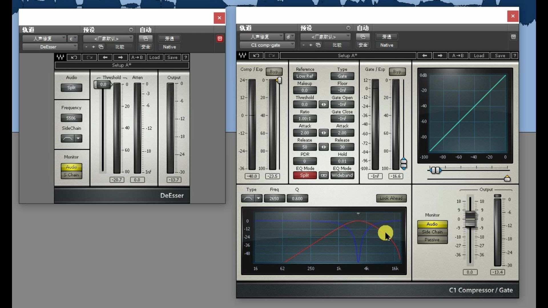This screenshot has width=548, height=308.
Task: Click the EQ Mode link icon
Action: coord(323,175)
